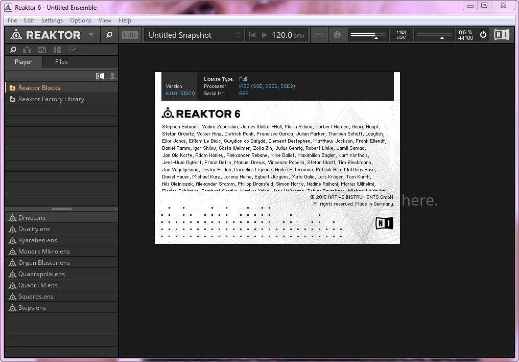Click the Serial Nr. 666 value
Screen dimensions: 519x362
(x=244, y=94)
